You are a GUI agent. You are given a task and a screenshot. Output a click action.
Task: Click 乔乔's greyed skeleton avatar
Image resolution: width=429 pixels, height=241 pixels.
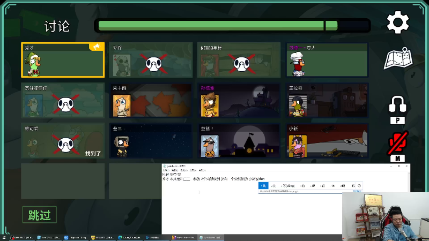[122, 65]
